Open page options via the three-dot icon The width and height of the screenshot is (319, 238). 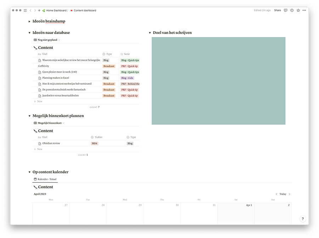click(304, 10)
